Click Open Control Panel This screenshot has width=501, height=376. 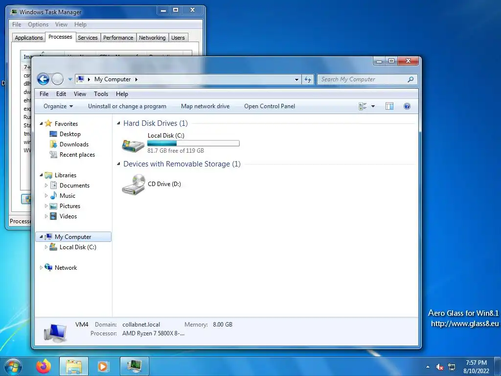(x=270, y=106)
